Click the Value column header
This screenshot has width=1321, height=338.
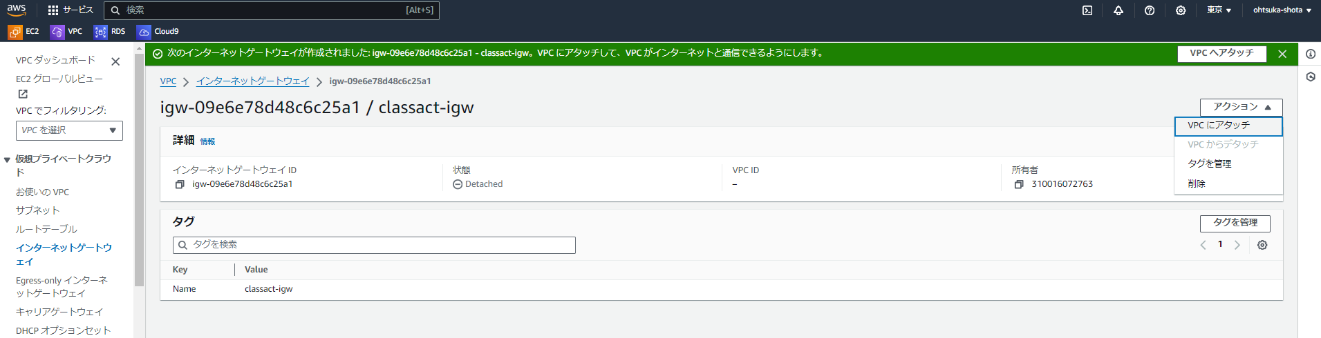[256, 270]
